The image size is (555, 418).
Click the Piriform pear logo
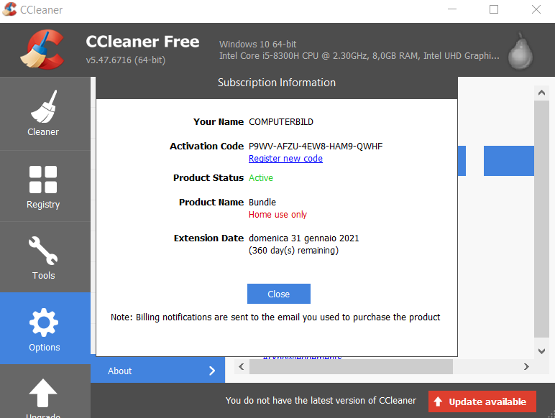pos(520,50)
